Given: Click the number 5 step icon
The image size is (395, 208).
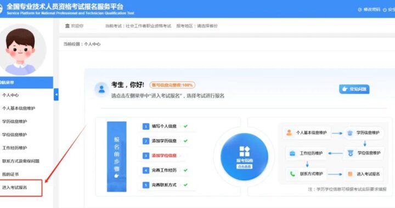Looking at the screenshot, I should point(146,185).
